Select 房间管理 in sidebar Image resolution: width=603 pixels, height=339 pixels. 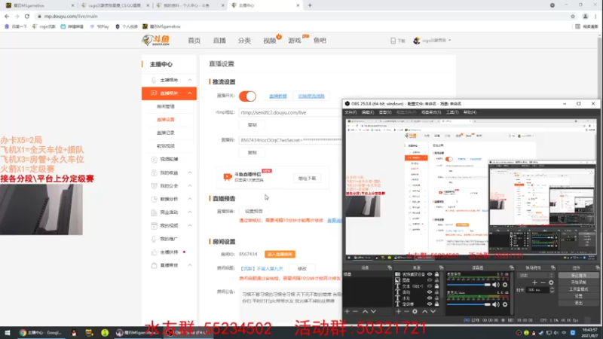(x=165, y=106)
